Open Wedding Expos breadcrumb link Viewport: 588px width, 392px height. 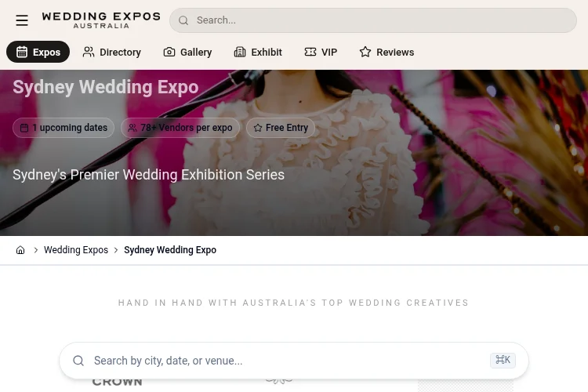tap(76, 250)
